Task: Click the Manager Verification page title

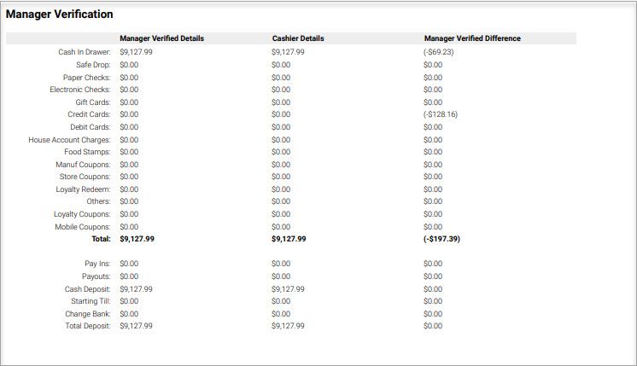Action: (x=59, y=15)
